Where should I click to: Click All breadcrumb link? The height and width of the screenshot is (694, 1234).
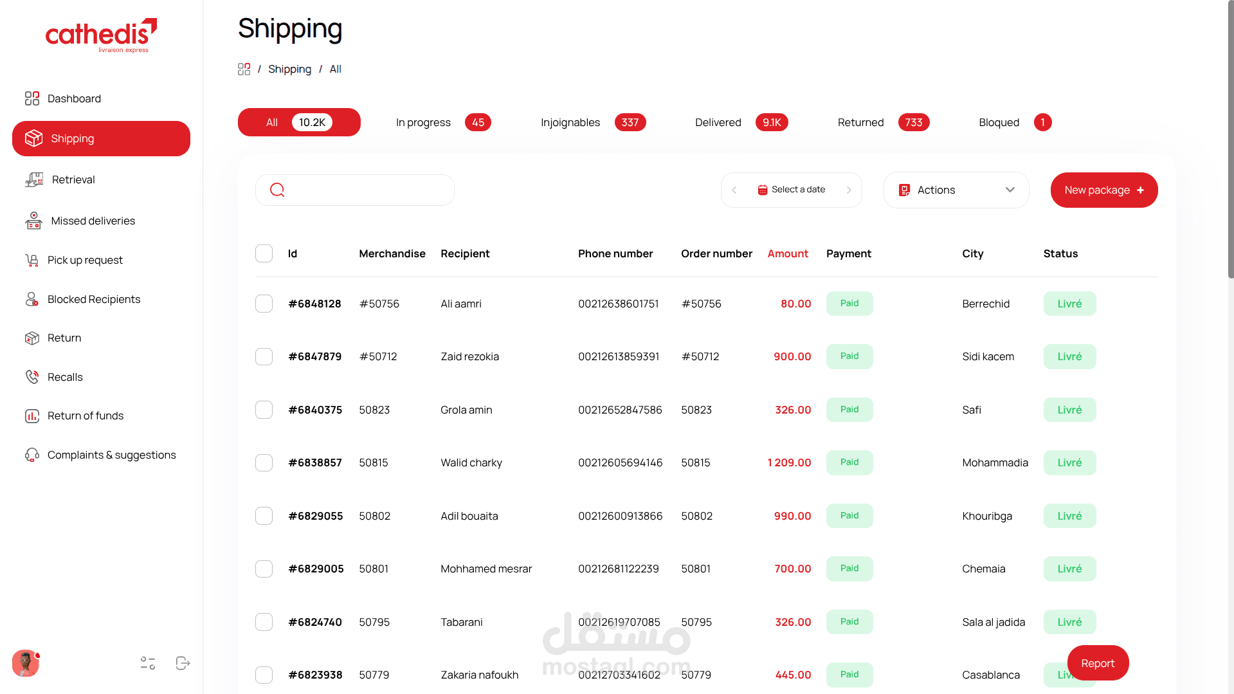(336, 69)
